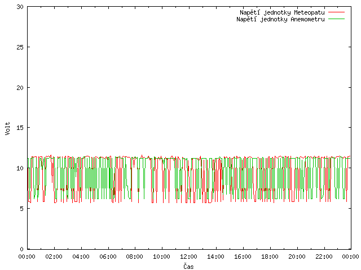Click x-axis time label '16:00'
Viewport: 361px width, 270px height.
[243, 256]
